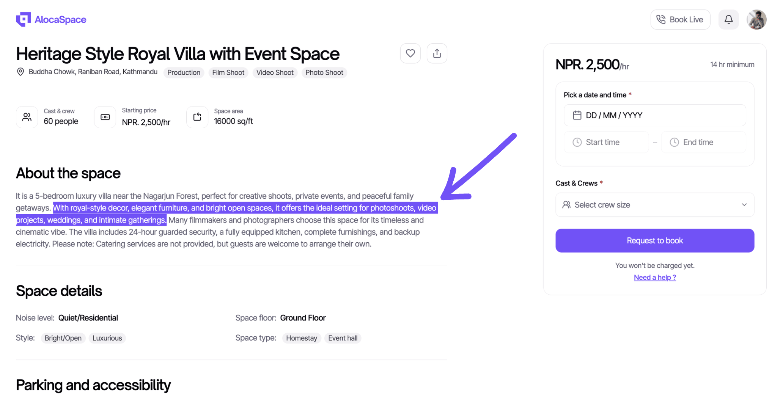
Task: Click the Starting price cash icon
Action: pyautogui.click(x=105, y=117)
